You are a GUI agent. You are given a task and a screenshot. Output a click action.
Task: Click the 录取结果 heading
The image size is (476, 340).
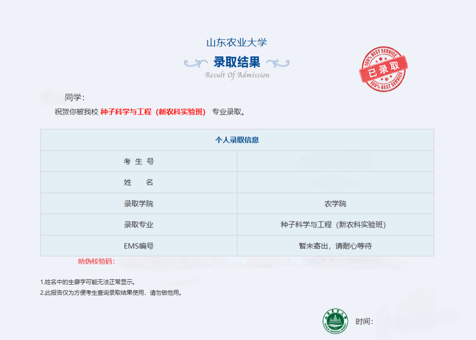[237, 62]
